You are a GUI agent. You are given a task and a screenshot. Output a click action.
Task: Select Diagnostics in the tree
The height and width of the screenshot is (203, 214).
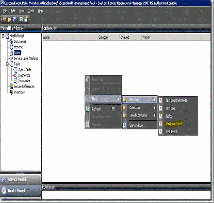tap(24, 75)
